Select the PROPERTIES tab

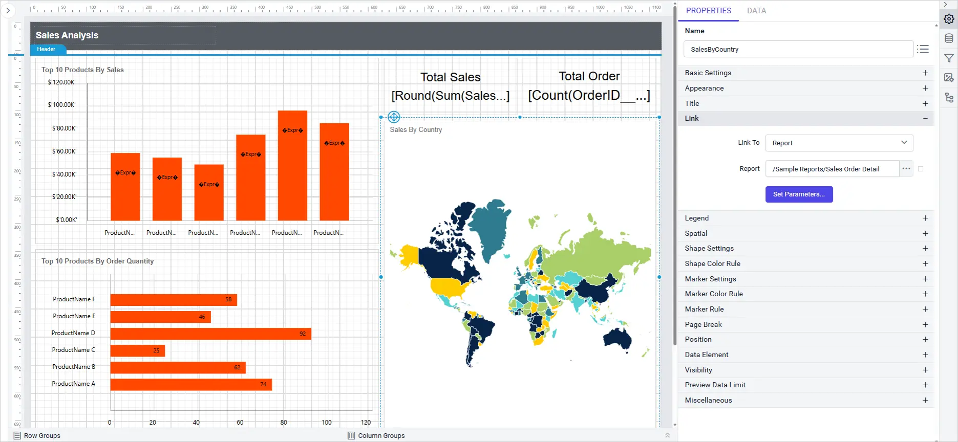point(709,11)
